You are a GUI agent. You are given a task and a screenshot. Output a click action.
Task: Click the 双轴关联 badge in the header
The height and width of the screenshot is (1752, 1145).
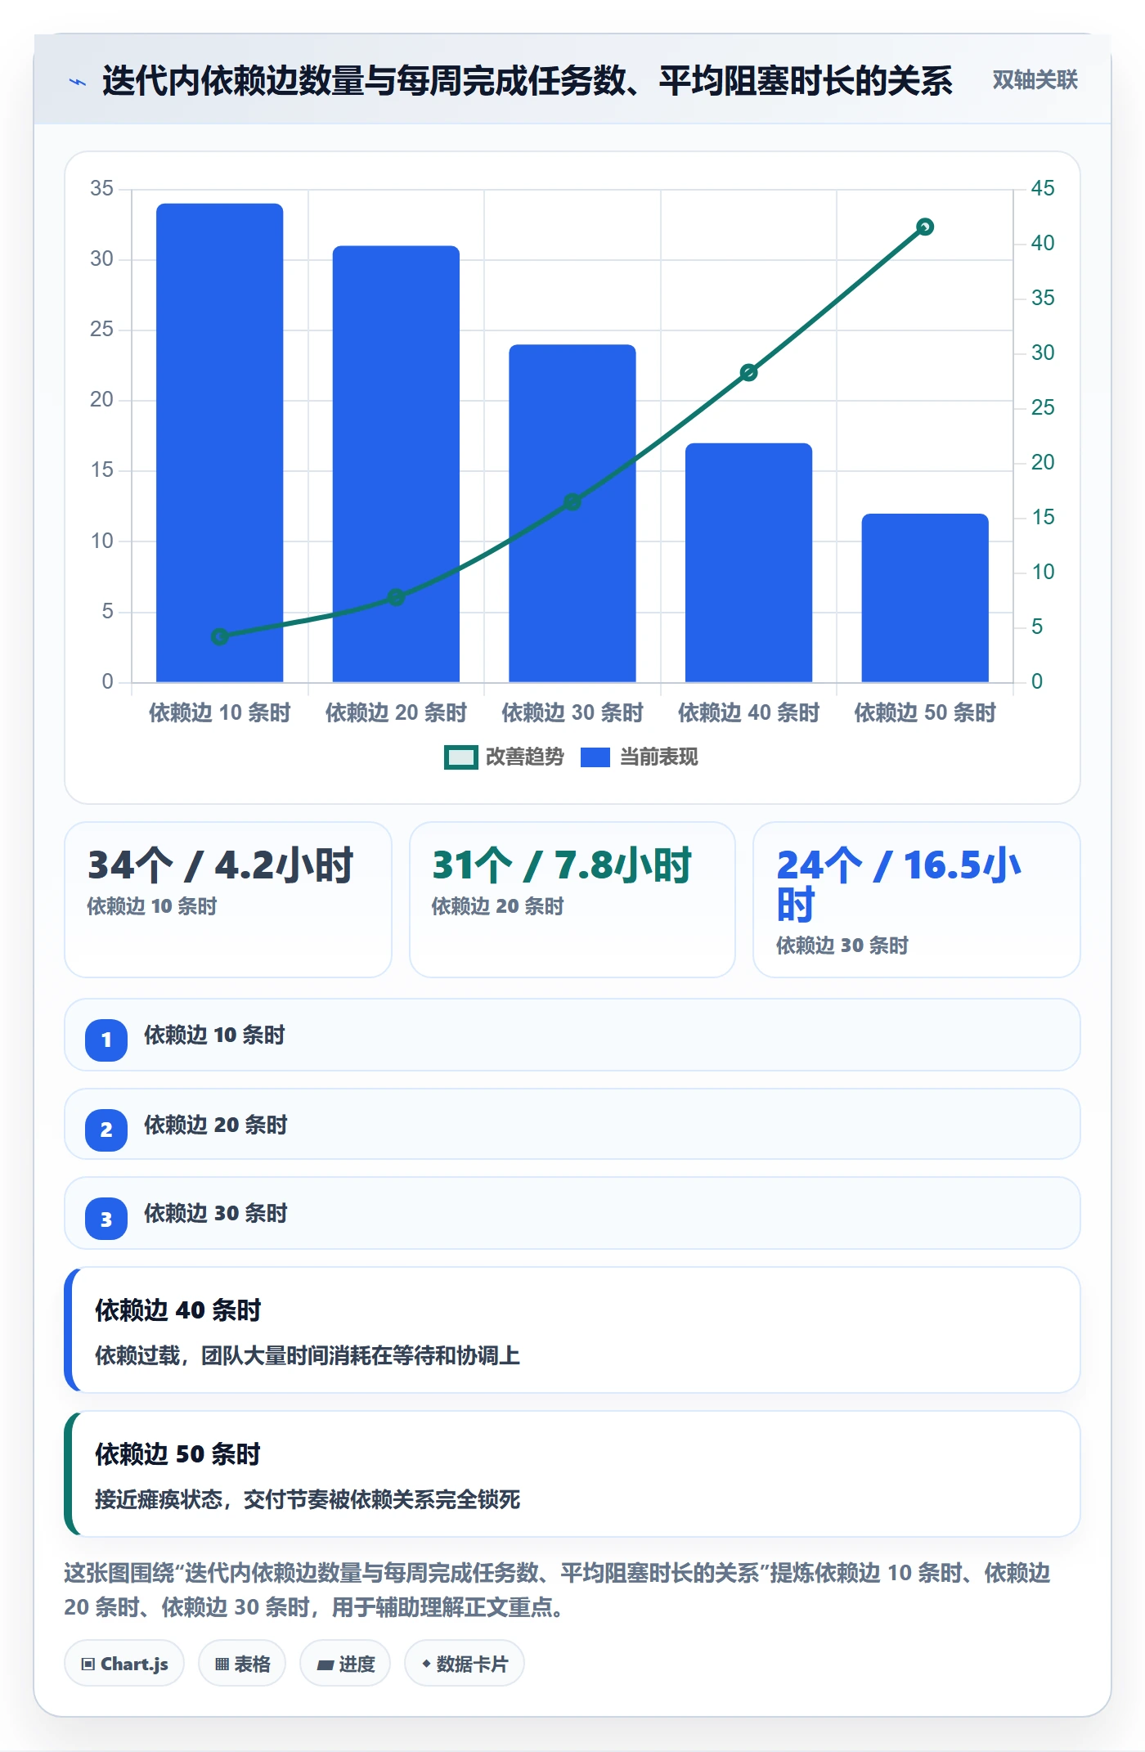click(x=1035, y=80)
